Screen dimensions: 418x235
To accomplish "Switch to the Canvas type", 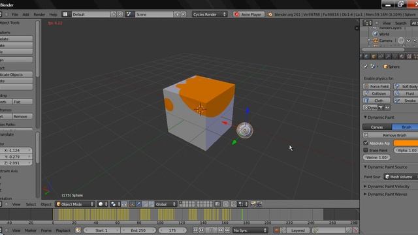I will (x=377, y=127).
